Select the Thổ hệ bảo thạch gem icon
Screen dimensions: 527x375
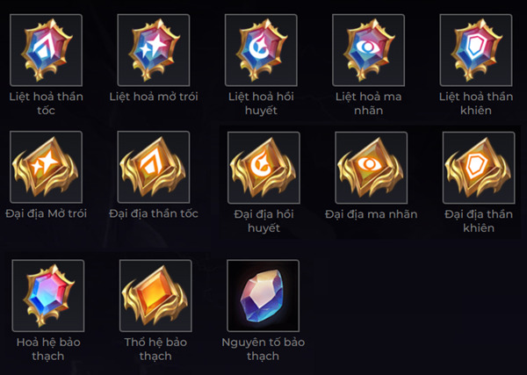click(155, 295)
